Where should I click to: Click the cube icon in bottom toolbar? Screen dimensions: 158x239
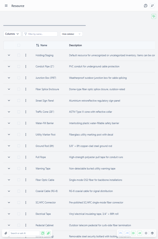[152, 233]
